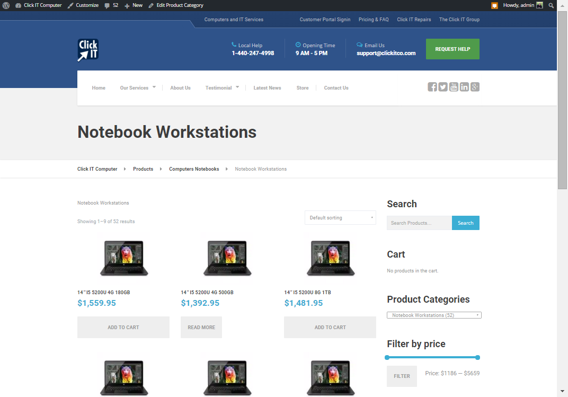Add the 8G 1TB notebook to cart
Screen dimensions: 568x397
tap(330, 328)
